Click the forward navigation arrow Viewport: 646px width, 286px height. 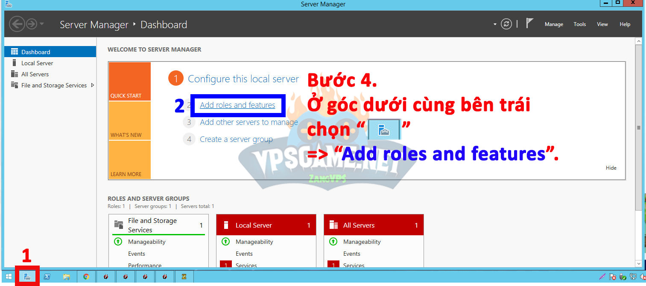tap(32, 24)
